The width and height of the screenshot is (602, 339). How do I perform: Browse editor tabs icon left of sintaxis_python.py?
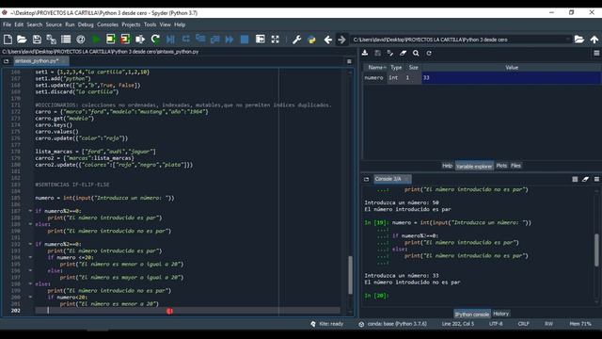(7, 61)
